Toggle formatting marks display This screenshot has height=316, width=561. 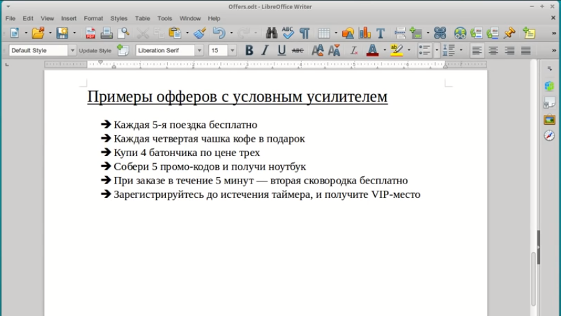pos(304,33)
